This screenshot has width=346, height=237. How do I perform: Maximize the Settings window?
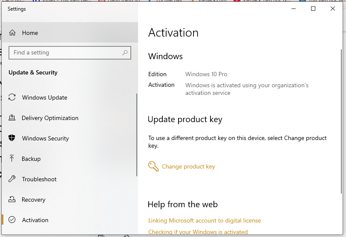click(x=313, y=9)
